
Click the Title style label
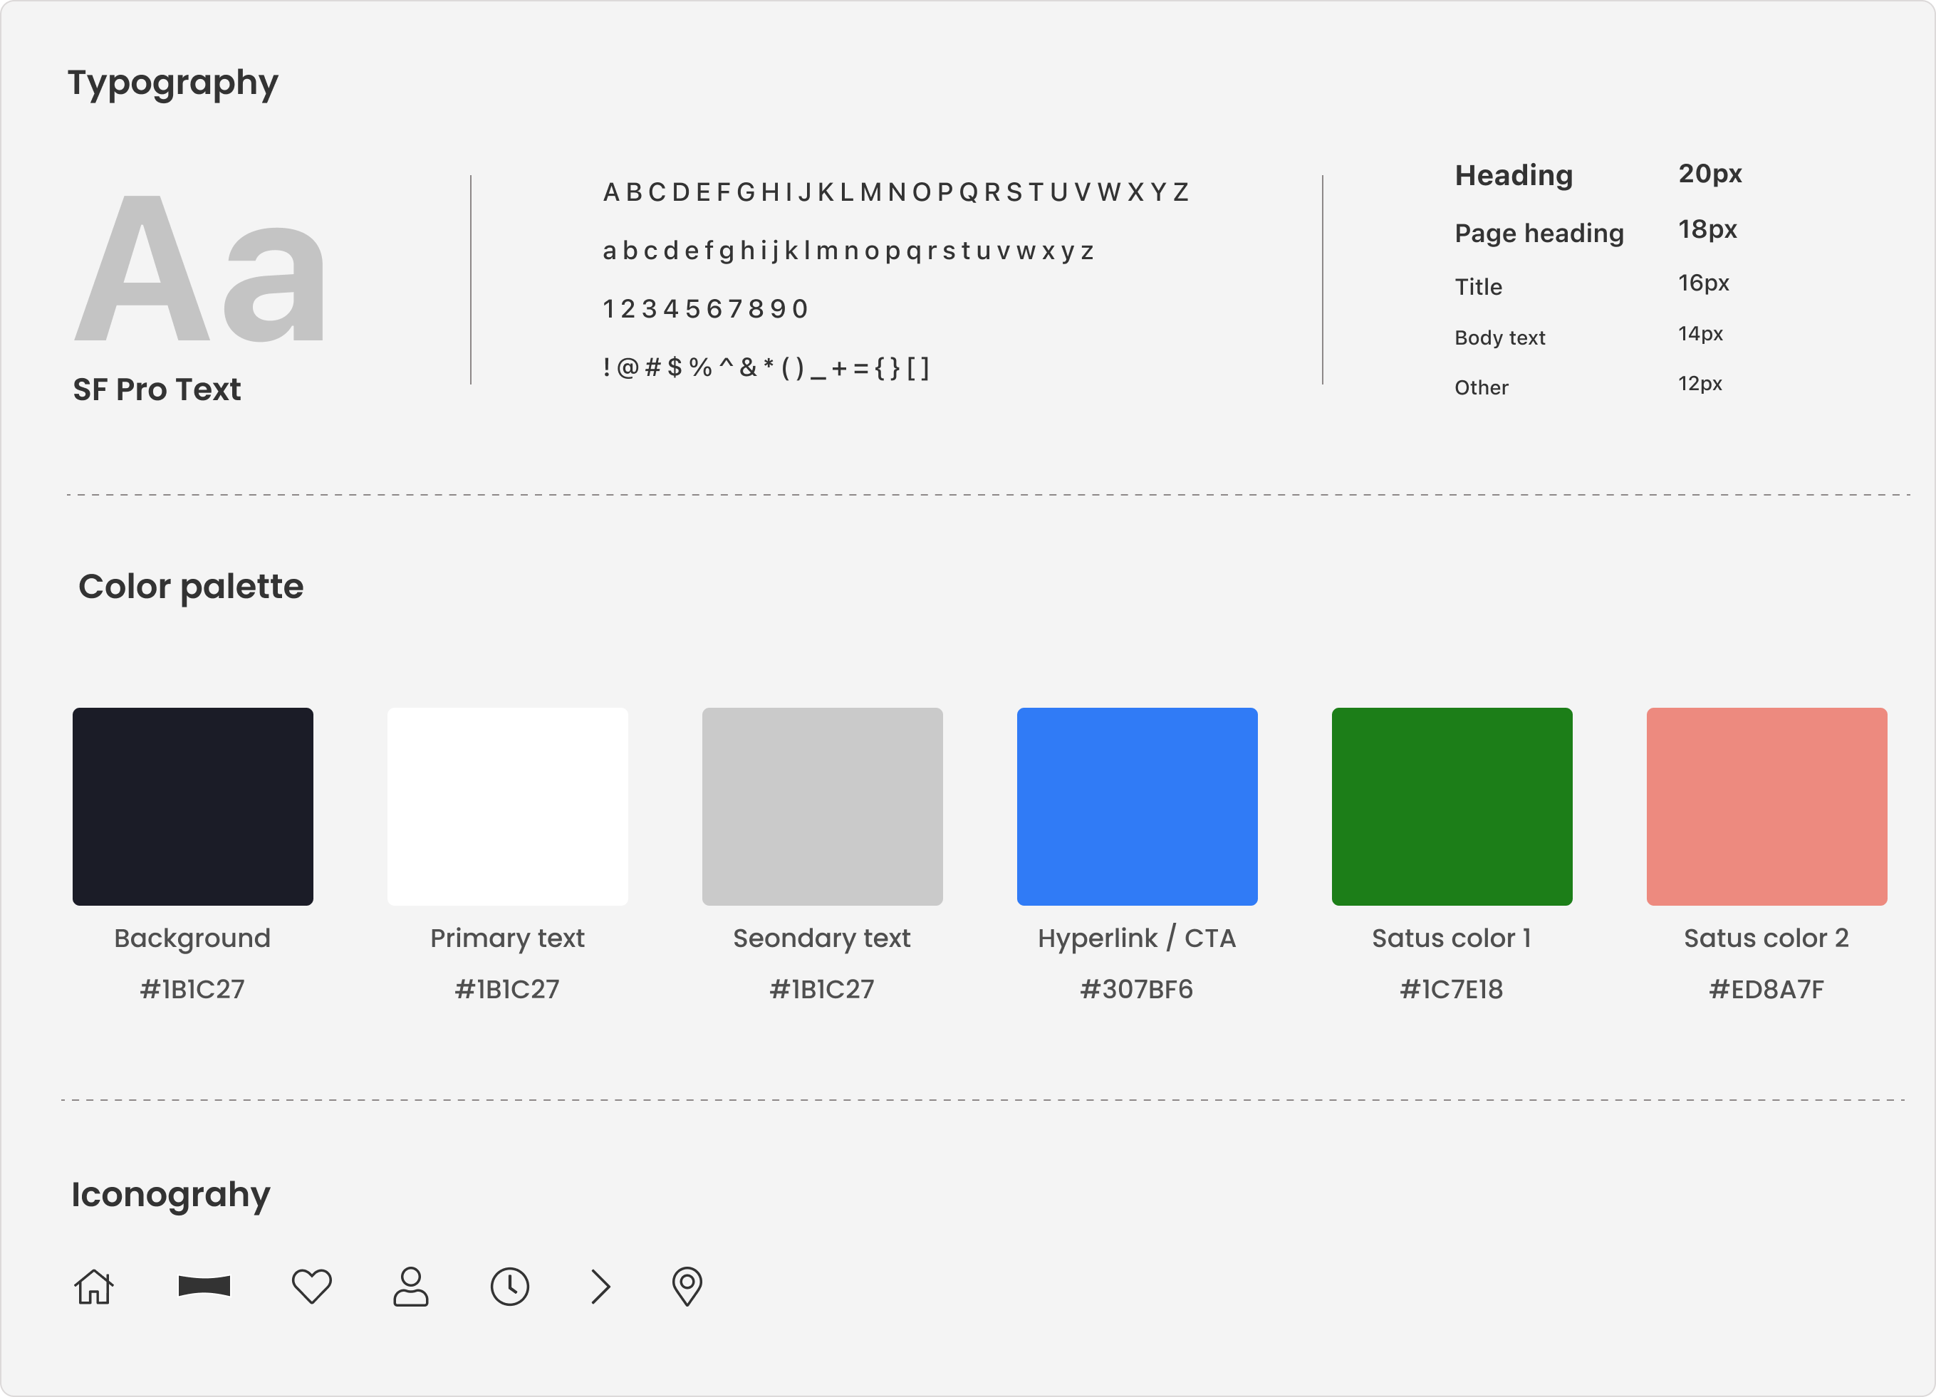(x=1479, y=287)
